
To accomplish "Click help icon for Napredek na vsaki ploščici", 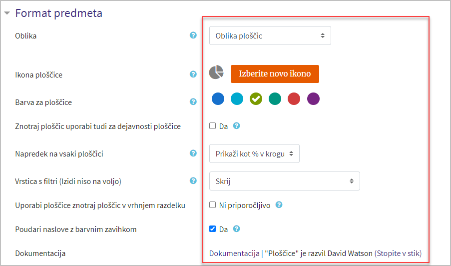I will pos(193,153).
